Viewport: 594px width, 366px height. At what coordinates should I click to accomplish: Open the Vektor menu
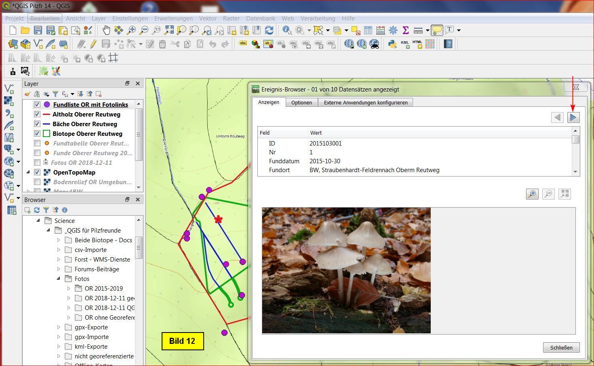coord(208,19)
